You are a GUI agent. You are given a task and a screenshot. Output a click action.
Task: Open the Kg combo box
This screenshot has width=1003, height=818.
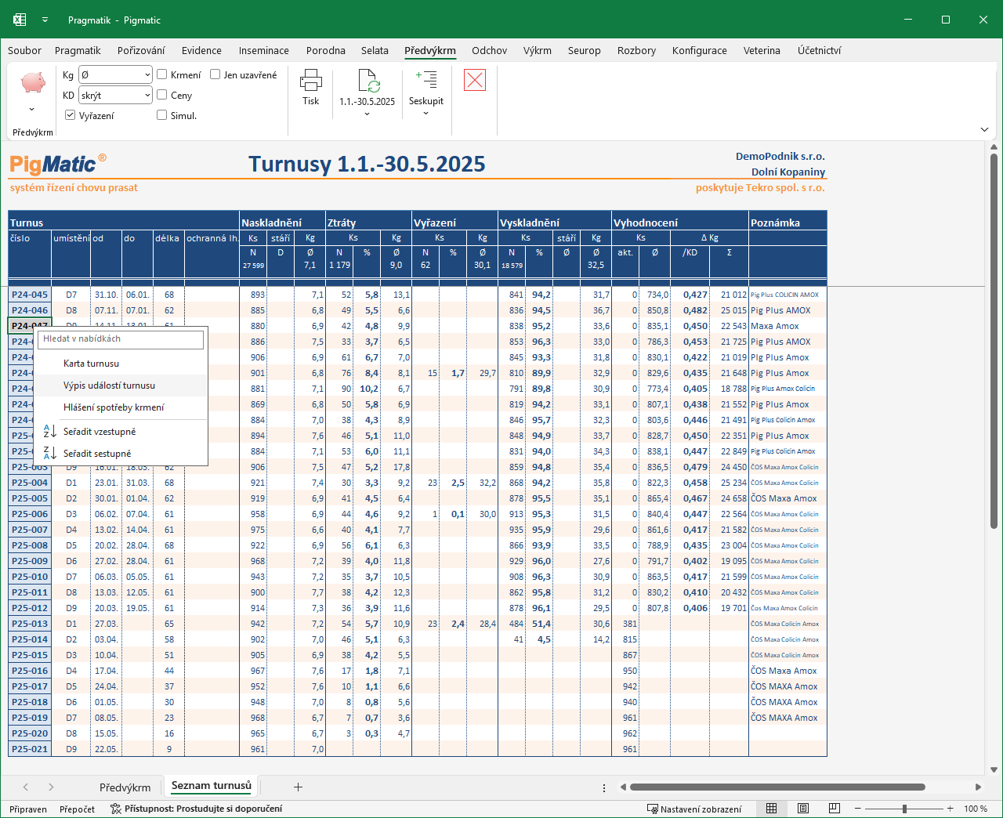pyautogui.click(x=115, y=74)
